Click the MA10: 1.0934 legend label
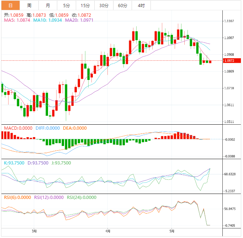This screenshot has height=238, width=243. click(48, 20)
